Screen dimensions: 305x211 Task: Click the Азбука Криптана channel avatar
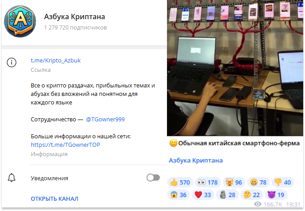pos(20,21)
